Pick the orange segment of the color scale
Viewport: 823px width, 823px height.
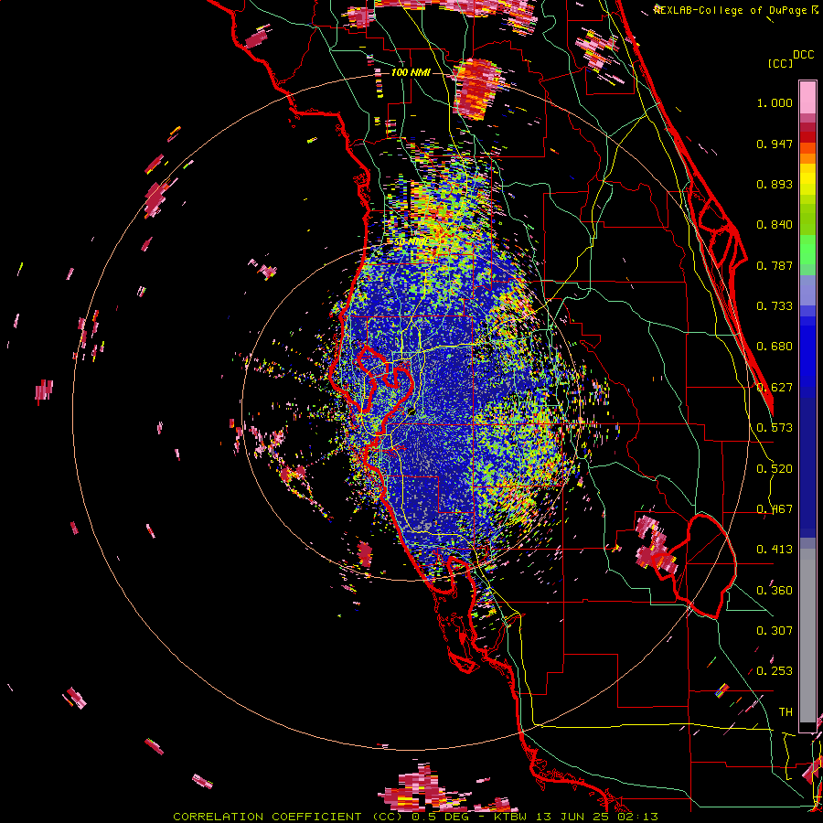pyautogui.click(x=807, y=154)
